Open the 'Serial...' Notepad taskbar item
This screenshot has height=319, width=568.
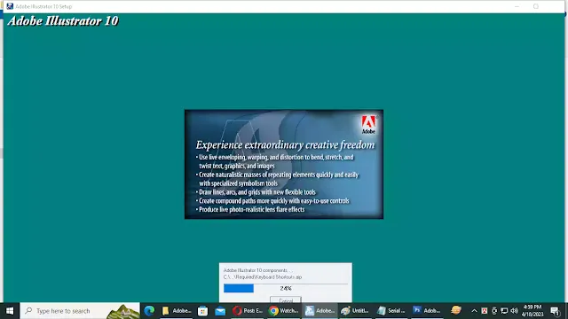391,311
